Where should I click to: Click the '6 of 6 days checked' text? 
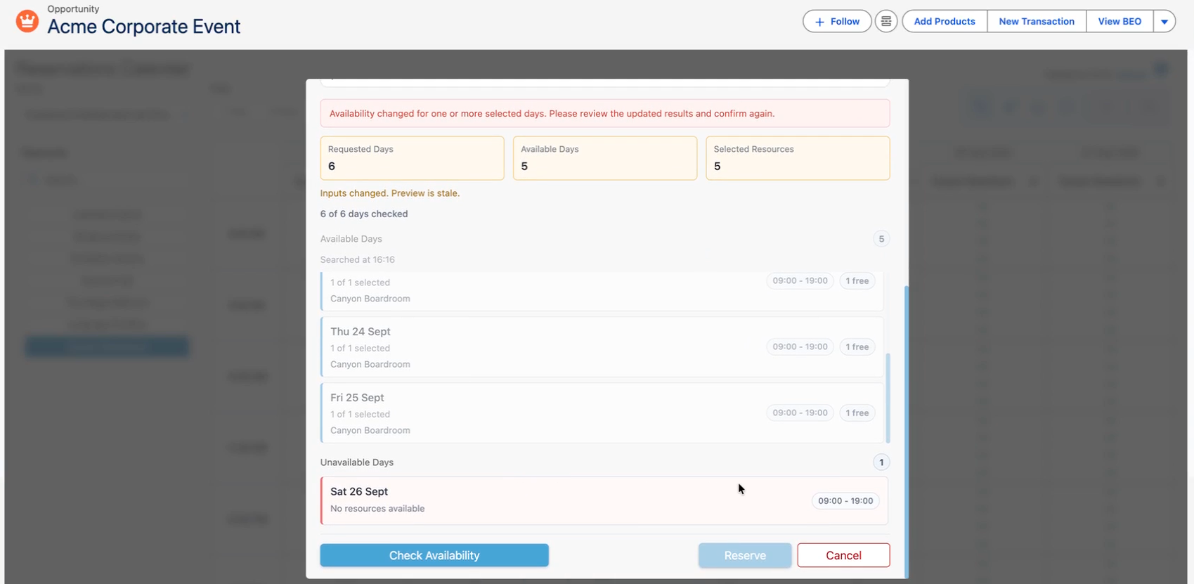tap(364, 214)
